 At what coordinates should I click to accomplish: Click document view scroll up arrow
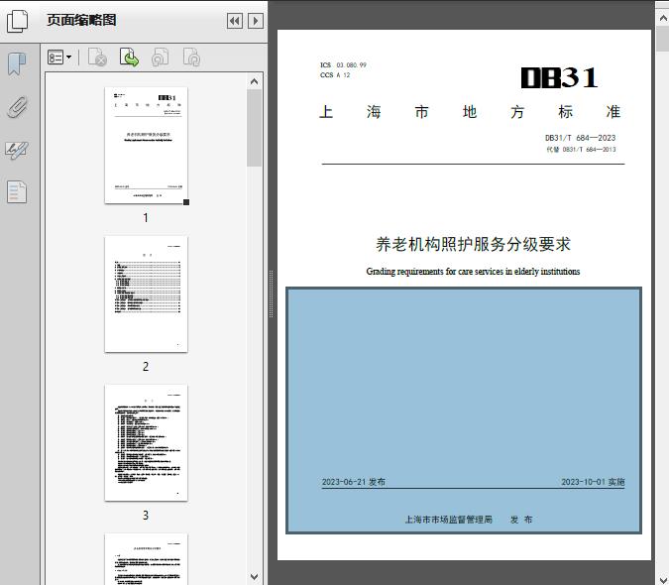coord(663,18)
